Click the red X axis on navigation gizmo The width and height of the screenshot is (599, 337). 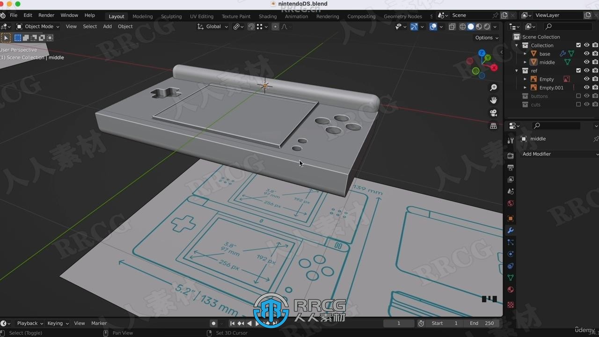(494, 68)
